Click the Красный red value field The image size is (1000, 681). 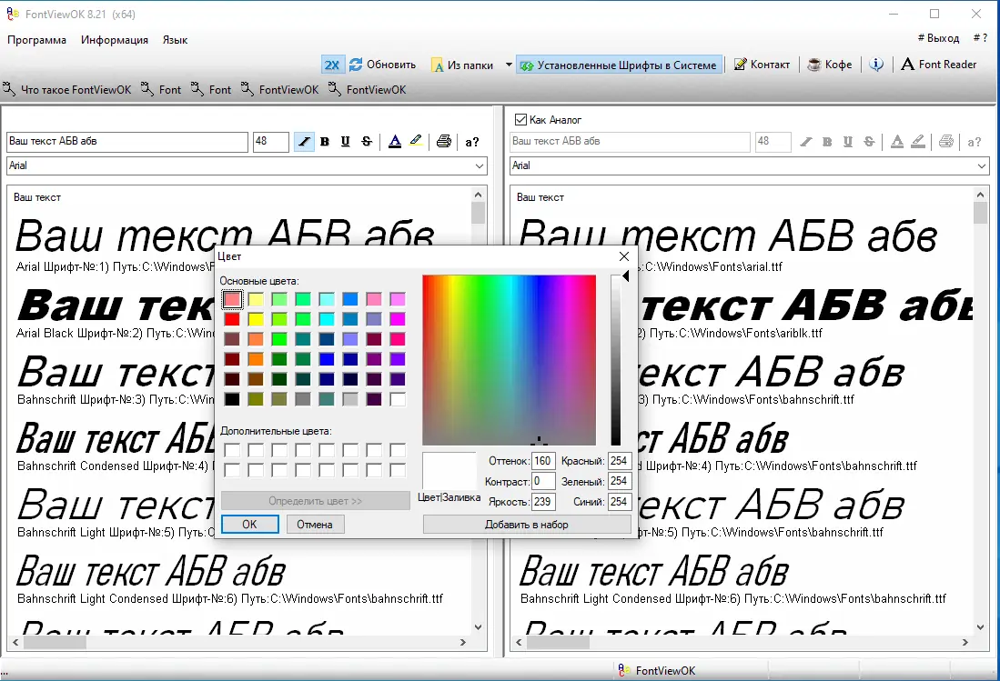620,461
